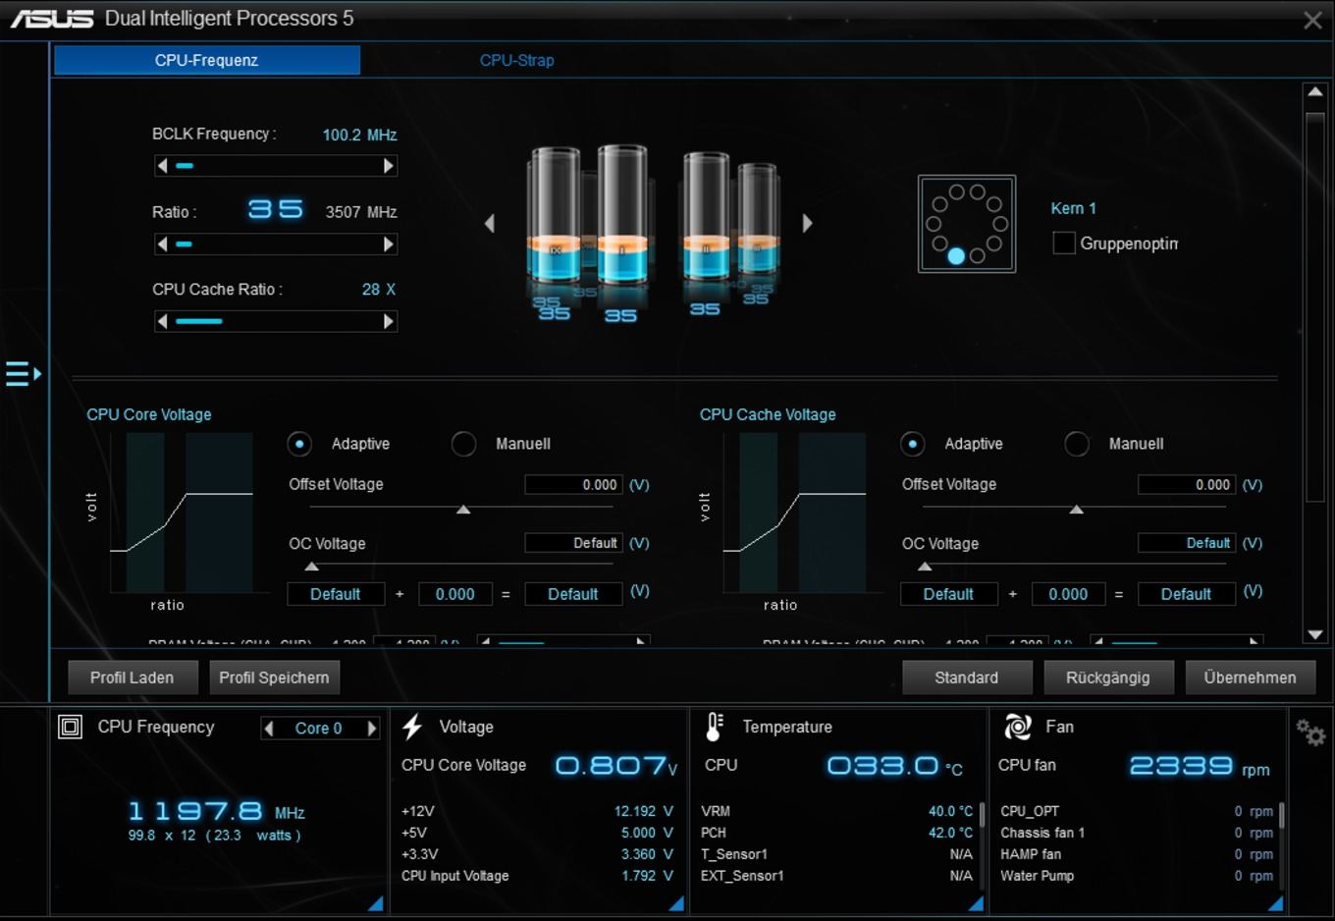Click CPU Core OC Voltage slider handle

[x=312, y=567]
